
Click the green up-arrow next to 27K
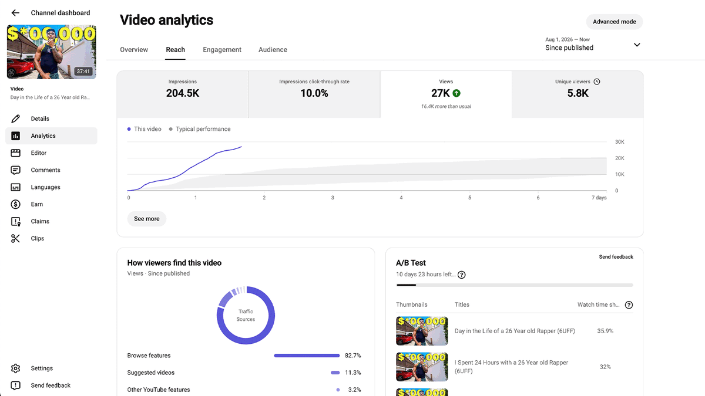pyautogui.click(x=456, y=93)
